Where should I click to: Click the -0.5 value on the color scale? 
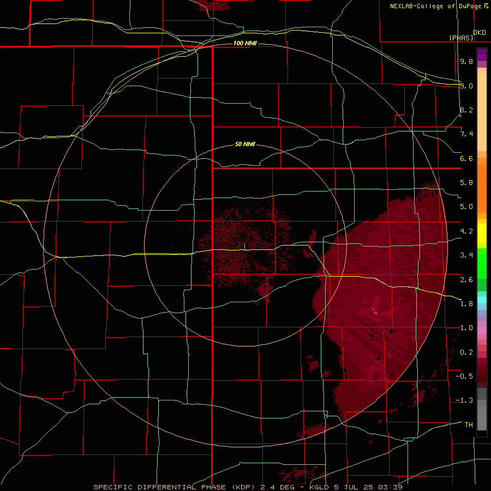click(x=464, y=376)
